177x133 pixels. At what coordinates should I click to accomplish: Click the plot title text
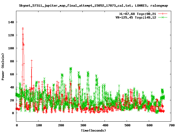93,6
